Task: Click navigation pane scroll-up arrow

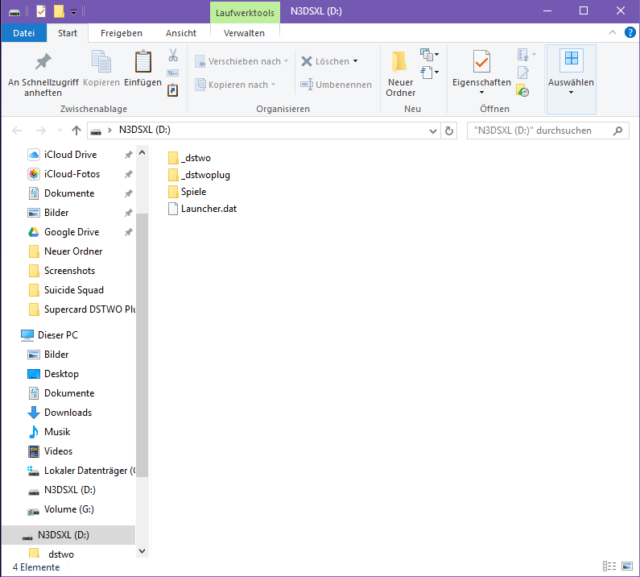Action: pos(142,152)
